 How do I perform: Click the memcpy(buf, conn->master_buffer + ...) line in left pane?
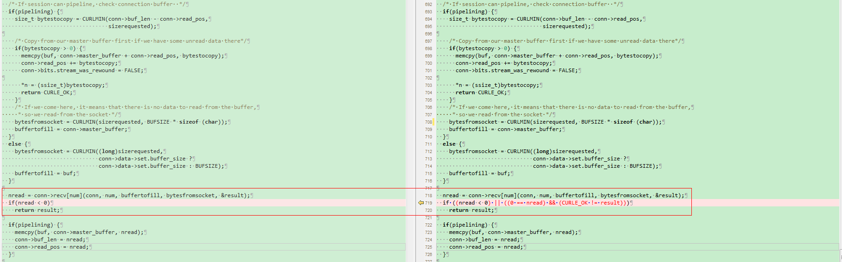(123, 56)
